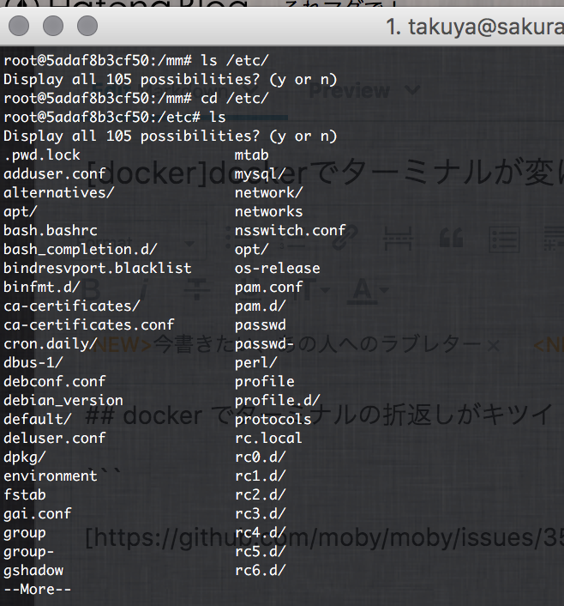Select the "network/" directory entry
Viewport: 564px width, 606px height.
point(268,193)
